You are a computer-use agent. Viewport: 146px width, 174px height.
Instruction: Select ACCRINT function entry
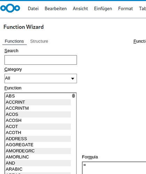tap(38, 102)
